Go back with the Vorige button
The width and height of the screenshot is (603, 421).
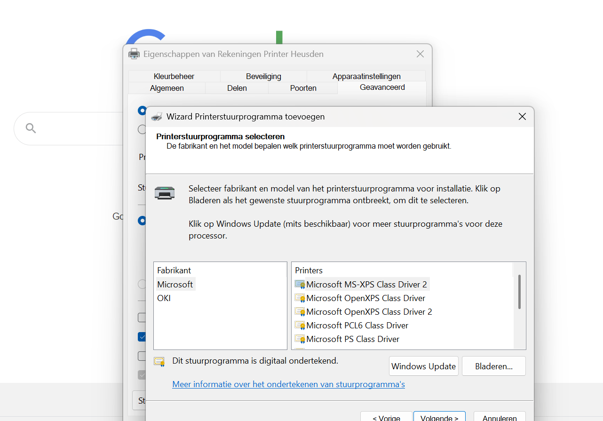pyautogui.click(x=386, y=417)
